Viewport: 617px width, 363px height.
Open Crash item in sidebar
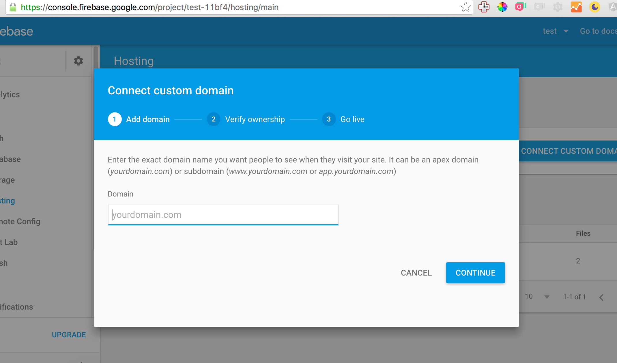[4, 263]
